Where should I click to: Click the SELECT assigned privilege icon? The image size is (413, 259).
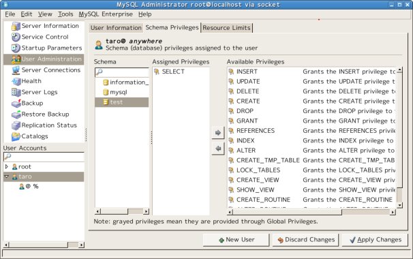pyautogui.click(x=157, y=72)
